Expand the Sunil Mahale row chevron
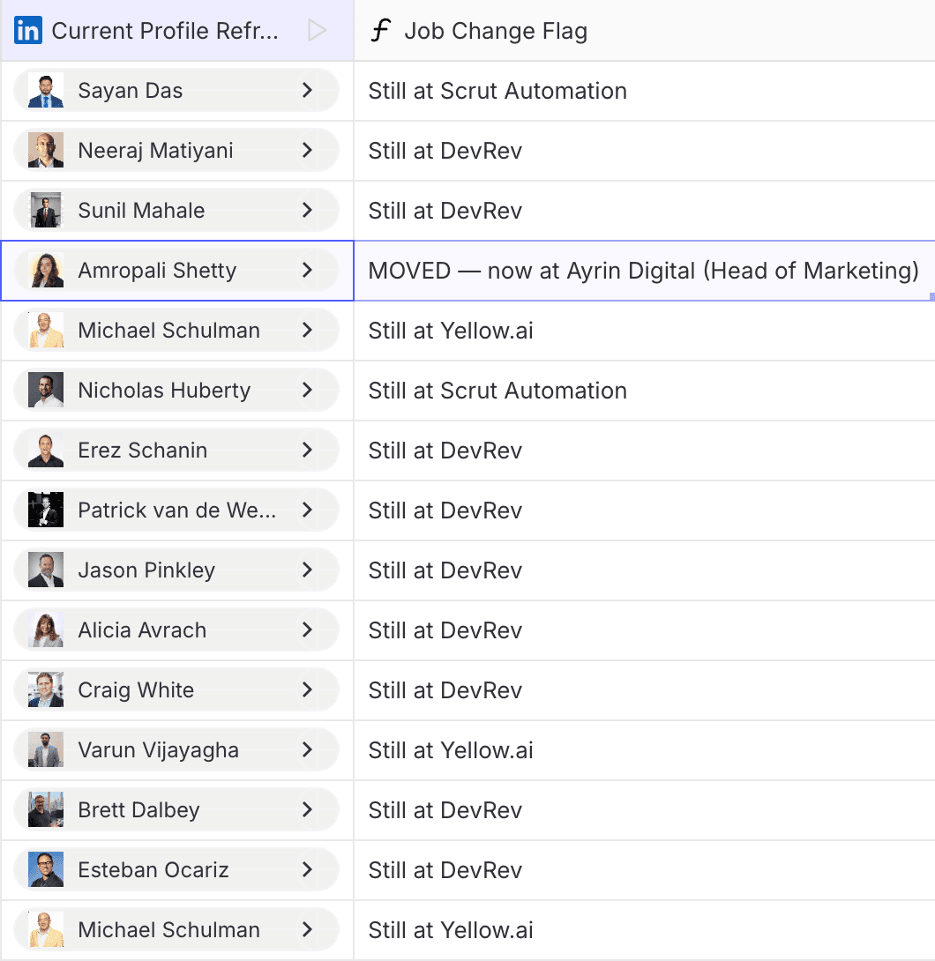 pos(308,210)
